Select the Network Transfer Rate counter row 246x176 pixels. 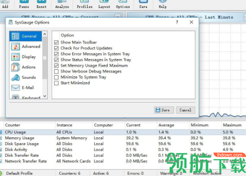tap(123, 161)
